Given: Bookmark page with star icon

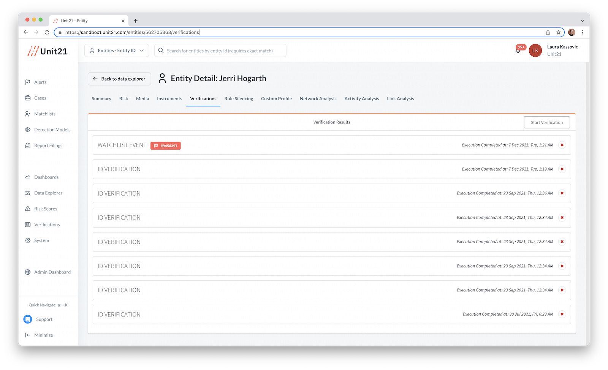Looking at the screenshot, I should (x=559, y=32).
